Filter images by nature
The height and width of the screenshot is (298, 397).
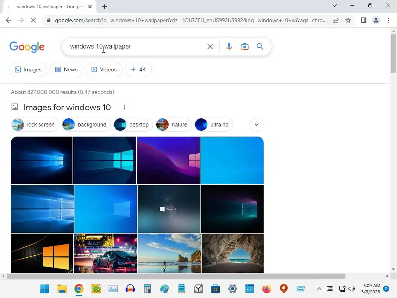click(x=174, y=125)
